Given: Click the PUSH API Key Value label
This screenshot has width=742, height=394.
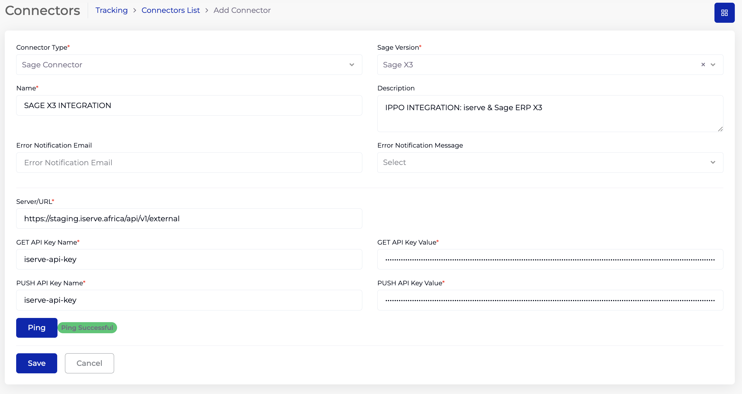Looking at the screenshot, I should point(411,283).
